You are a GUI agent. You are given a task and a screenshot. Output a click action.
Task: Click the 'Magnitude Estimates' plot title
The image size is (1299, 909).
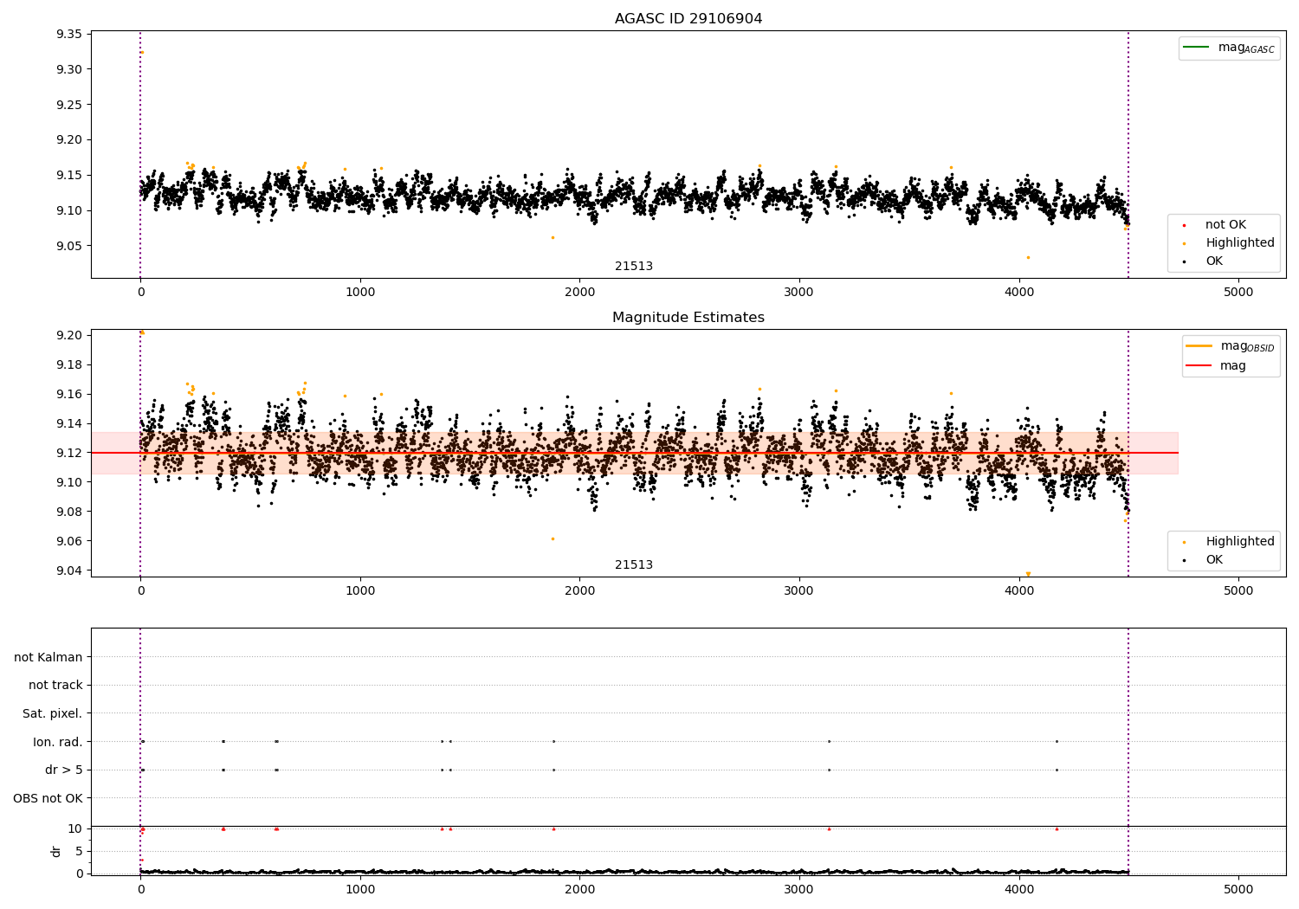[688, 318]
